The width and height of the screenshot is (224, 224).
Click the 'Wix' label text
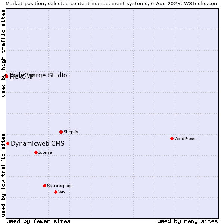pyautogui.click(x=62, y=192)
